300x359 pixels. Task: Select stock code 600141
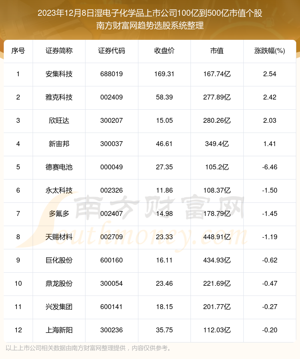tap(112, 307)
